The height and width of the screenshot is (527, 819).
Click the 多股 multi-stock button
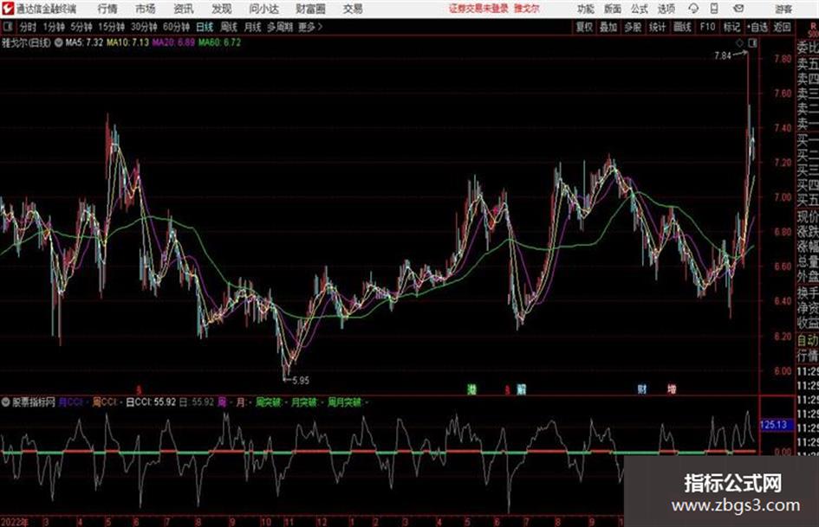point(633,27)
